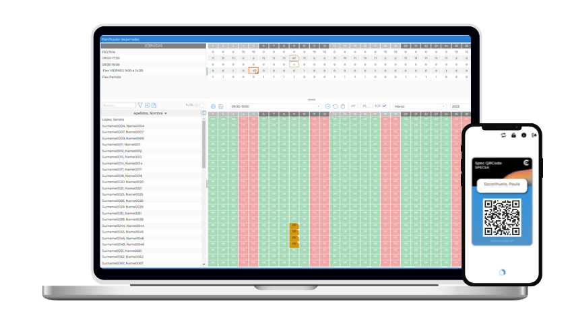Click the highlighted 67 cell on day 9
The width and height of the screenshot is (570, 324).
[x=294, y=58]
